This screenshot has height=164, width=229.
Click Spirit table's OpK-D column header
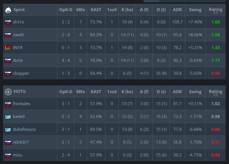pos(66,10)
